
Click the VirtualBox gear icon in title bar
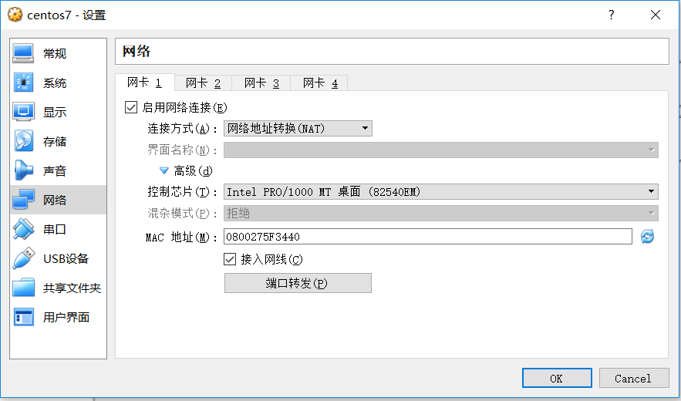pos(15,15)
